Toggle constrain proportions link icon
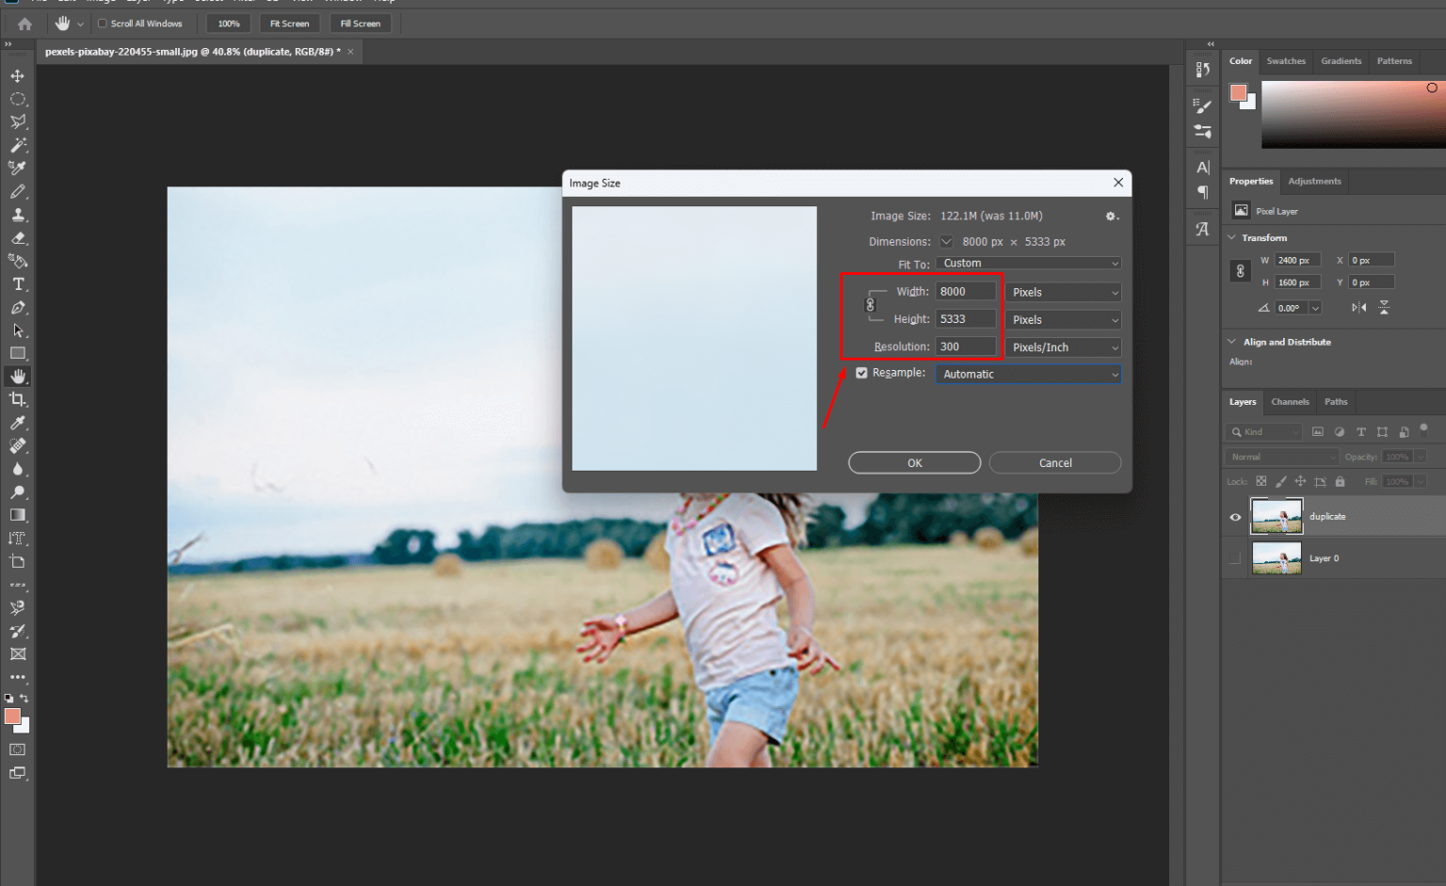Image resolution: width=1446 pixels, height=886 pixels. point(870,305)
